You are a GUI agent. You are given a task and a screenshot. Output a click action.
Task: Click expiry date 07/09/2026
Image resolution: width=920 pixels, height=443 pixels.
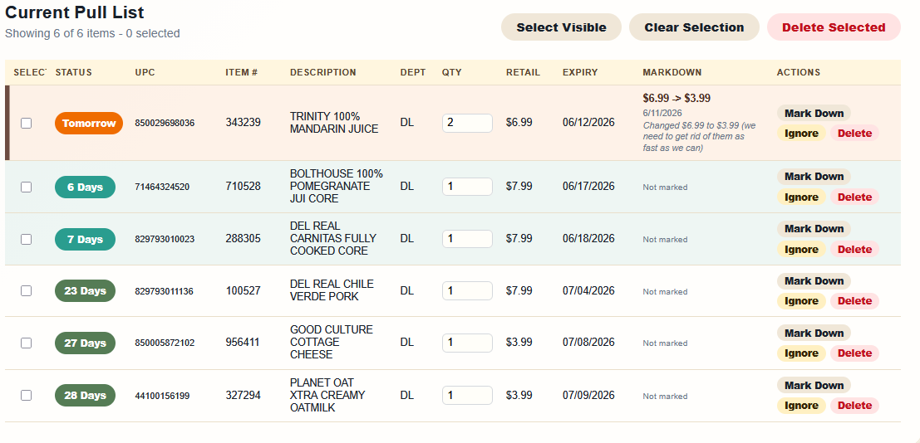[588, 395]
